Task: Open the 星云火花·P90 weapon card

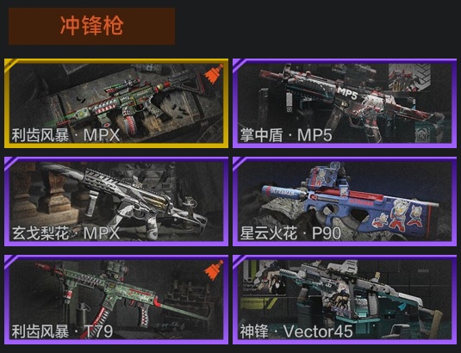Action: coord(345,201)
